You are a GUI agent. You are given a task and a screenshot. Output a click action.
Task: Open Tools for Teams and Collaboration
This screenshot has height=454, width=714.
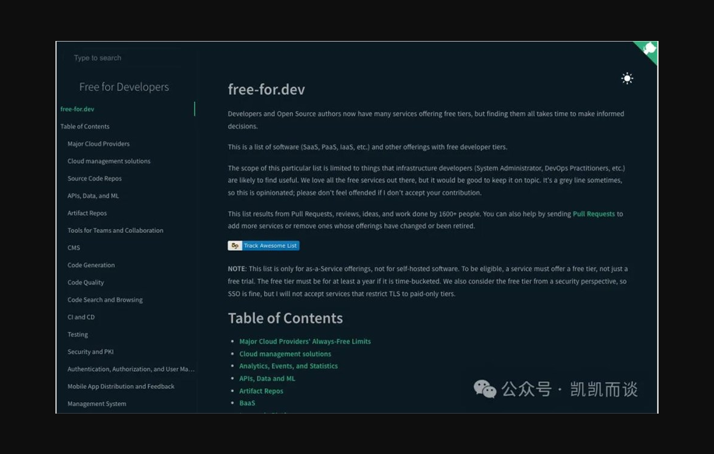(115, 230)
